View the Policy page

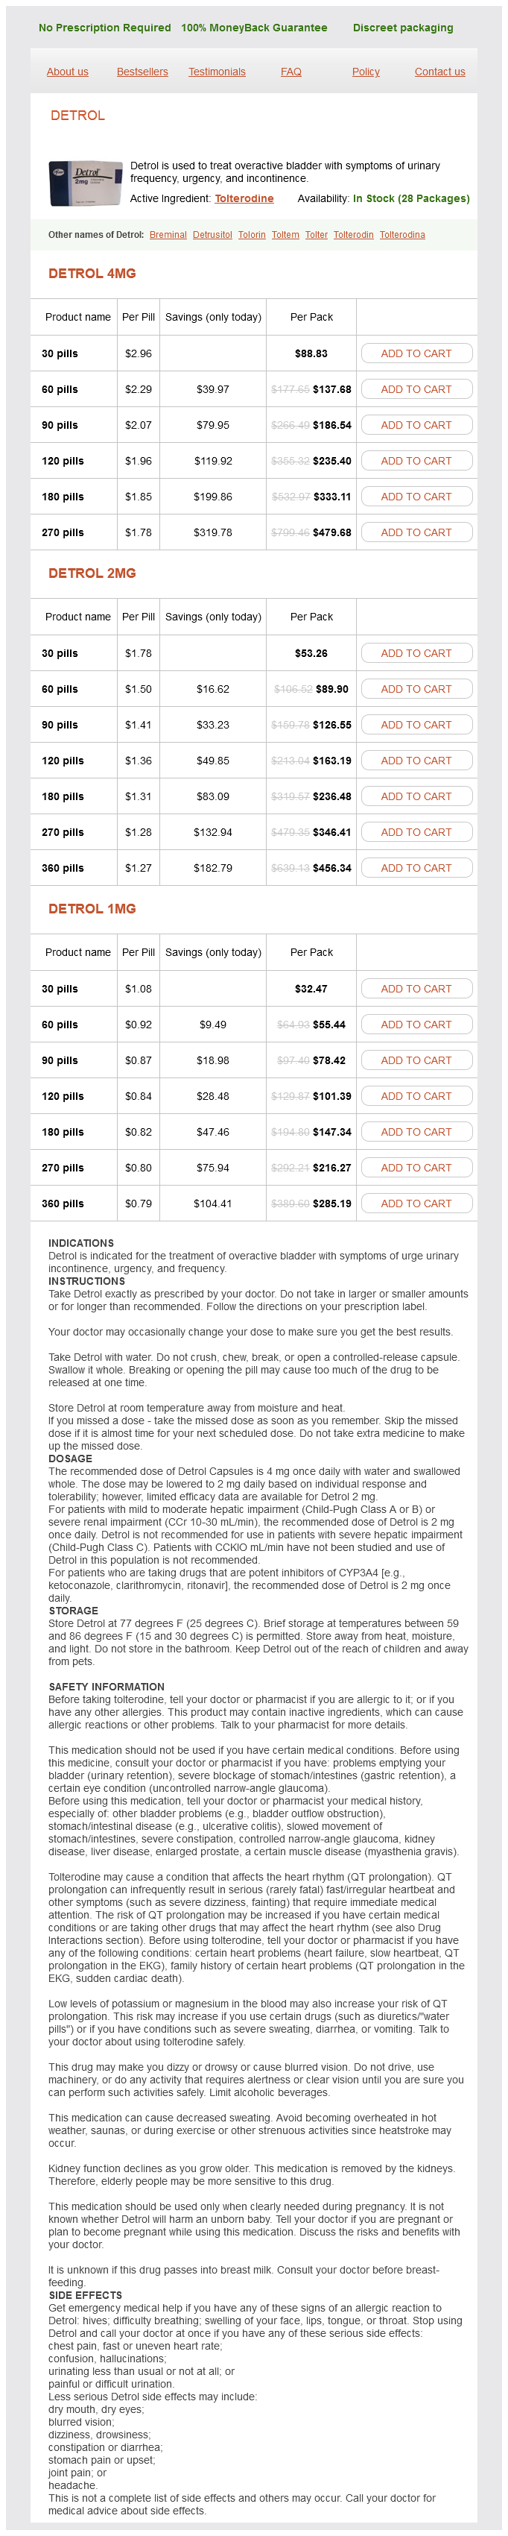366,72
